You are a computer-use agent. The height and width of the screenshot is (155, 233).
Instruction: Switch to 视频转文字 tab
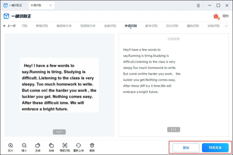(x=88, y=26)
